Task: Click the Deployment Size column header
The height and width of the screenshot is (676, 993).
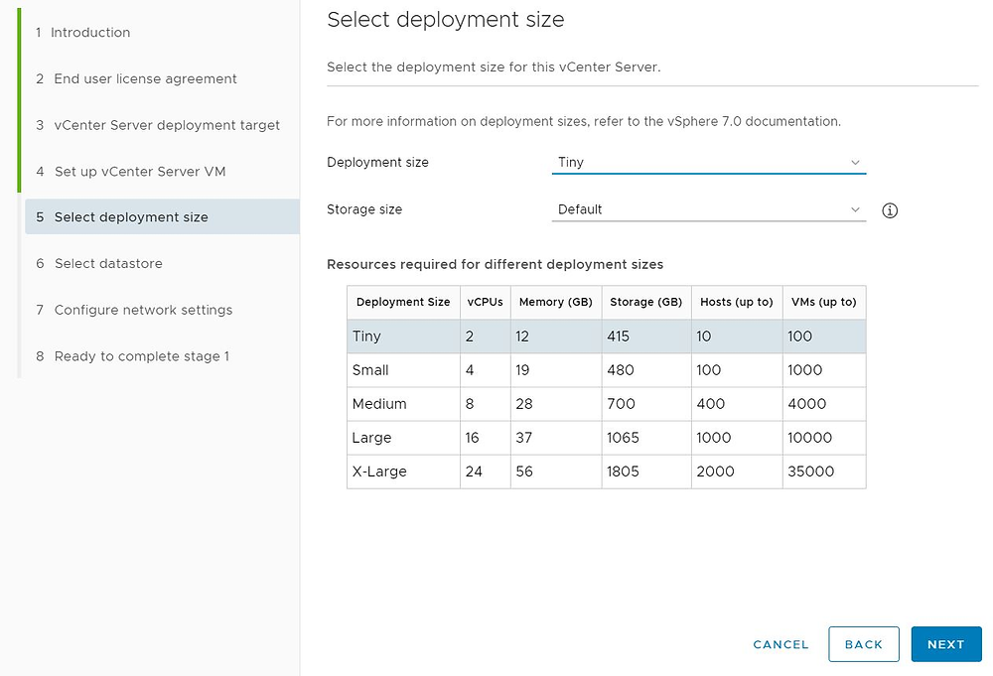Action: click(403, 302)
